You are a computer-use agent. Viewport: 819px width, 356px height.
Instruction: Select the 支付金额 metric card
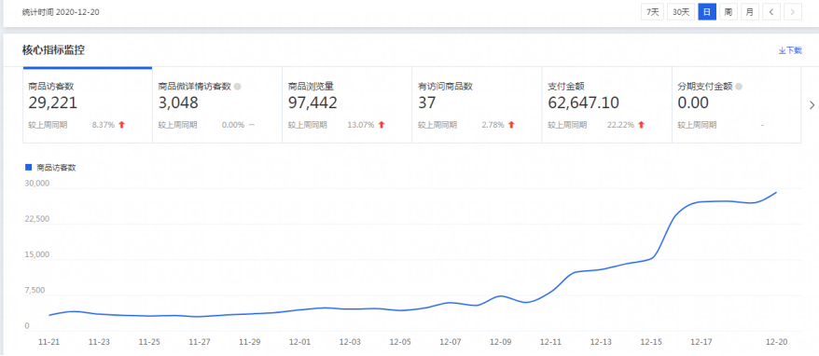click(607, 104)
